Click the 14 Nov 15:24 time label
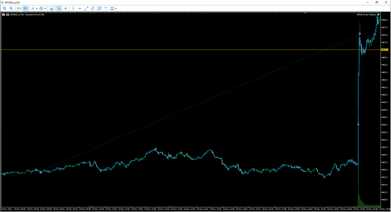Image resolution: width=391 pixels, height=212 pixels. click(359, 209)
